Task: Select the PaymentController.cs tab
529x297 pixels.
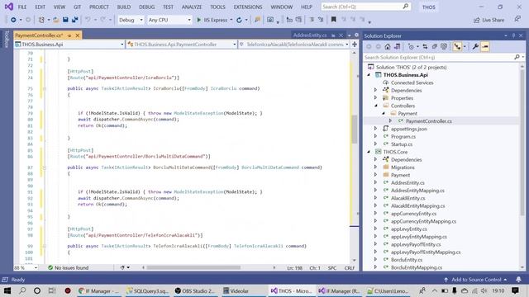Action: tap(39, 35)
